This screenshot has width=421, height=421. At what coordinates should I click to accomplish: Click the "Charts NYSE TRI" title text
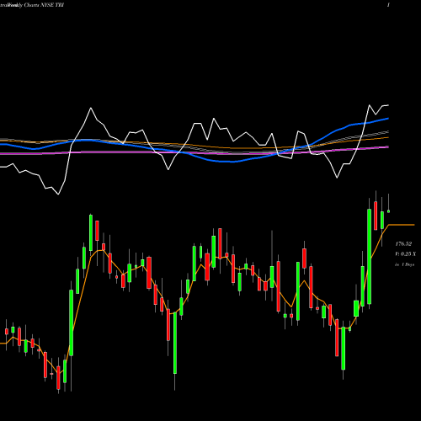pyautogui.click(x=44, y=5)
